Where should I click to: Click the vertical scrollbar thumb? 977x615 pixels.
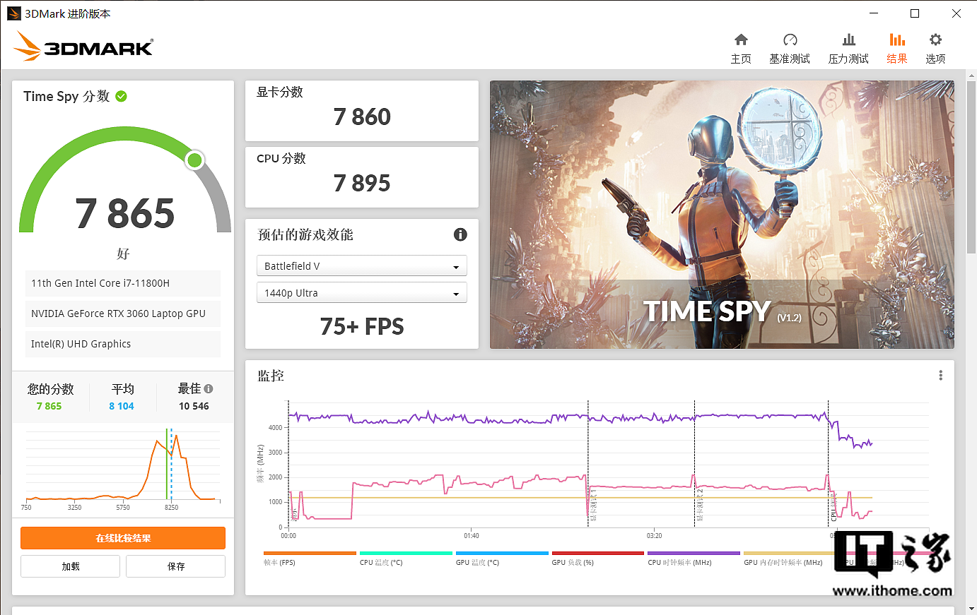point(971,166)
